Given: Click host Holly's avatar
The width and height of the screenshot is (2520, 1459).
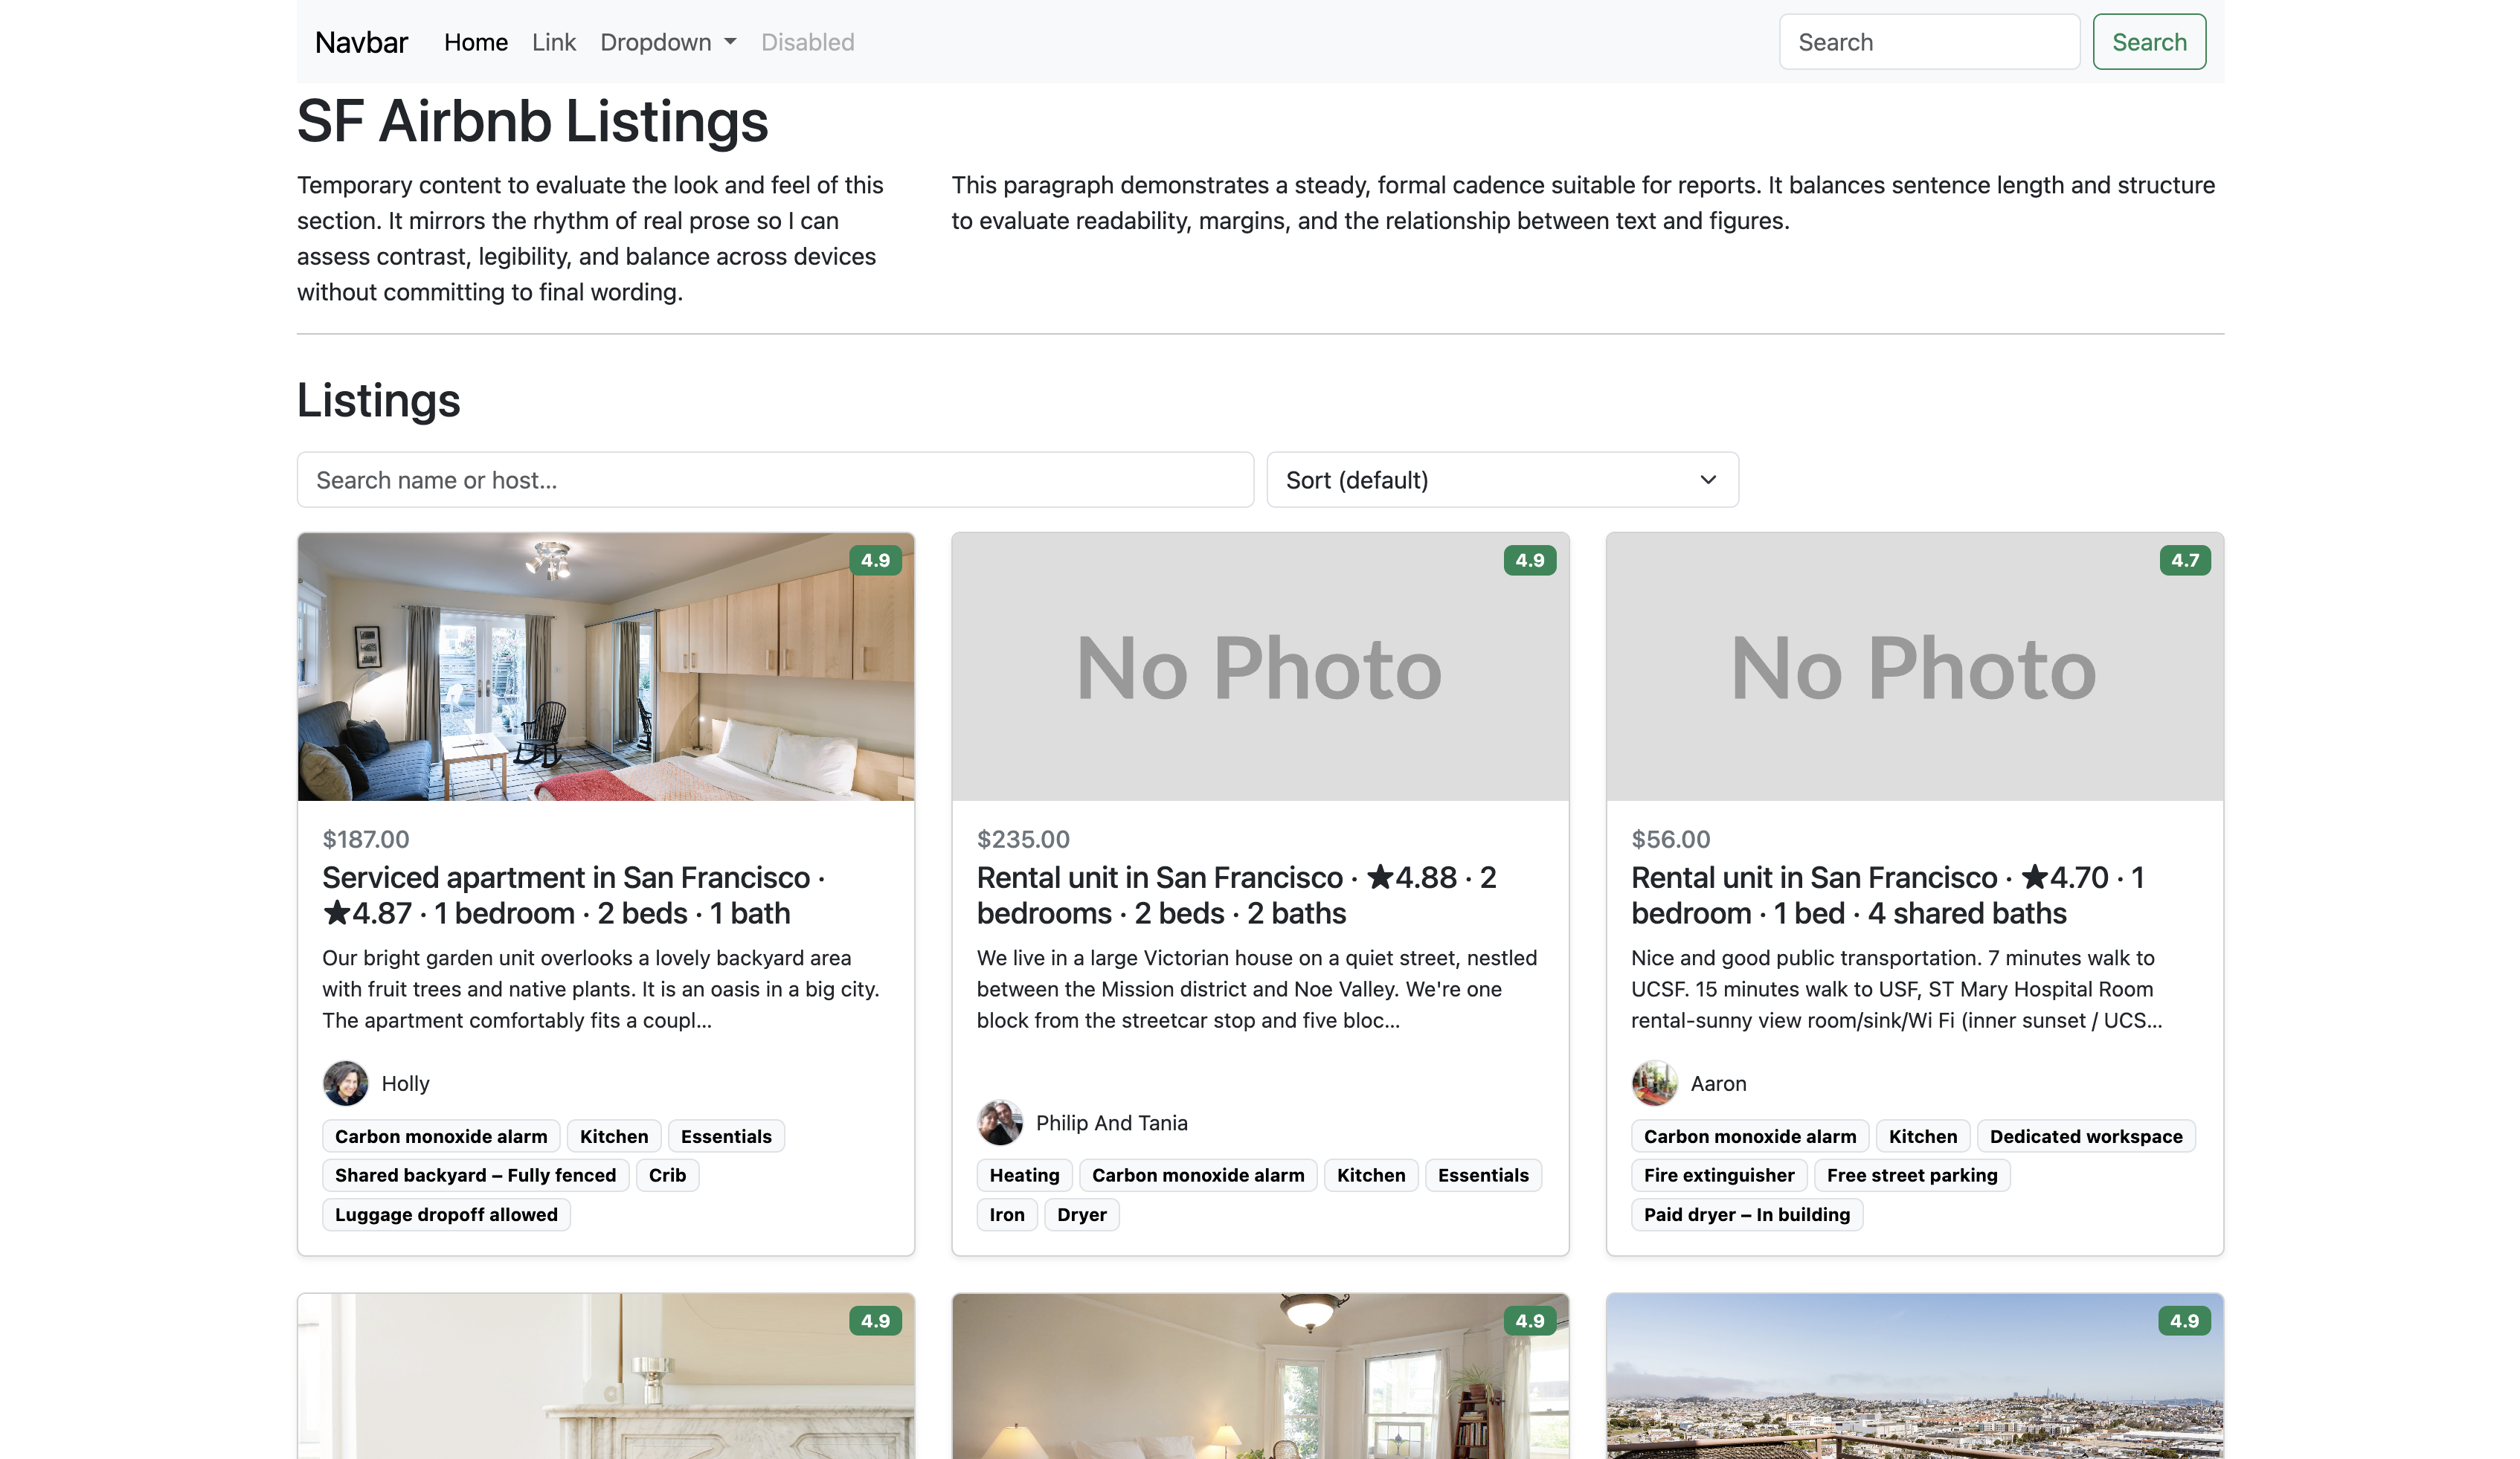Looking at the screenshot, I should (x=345, y=1083).
